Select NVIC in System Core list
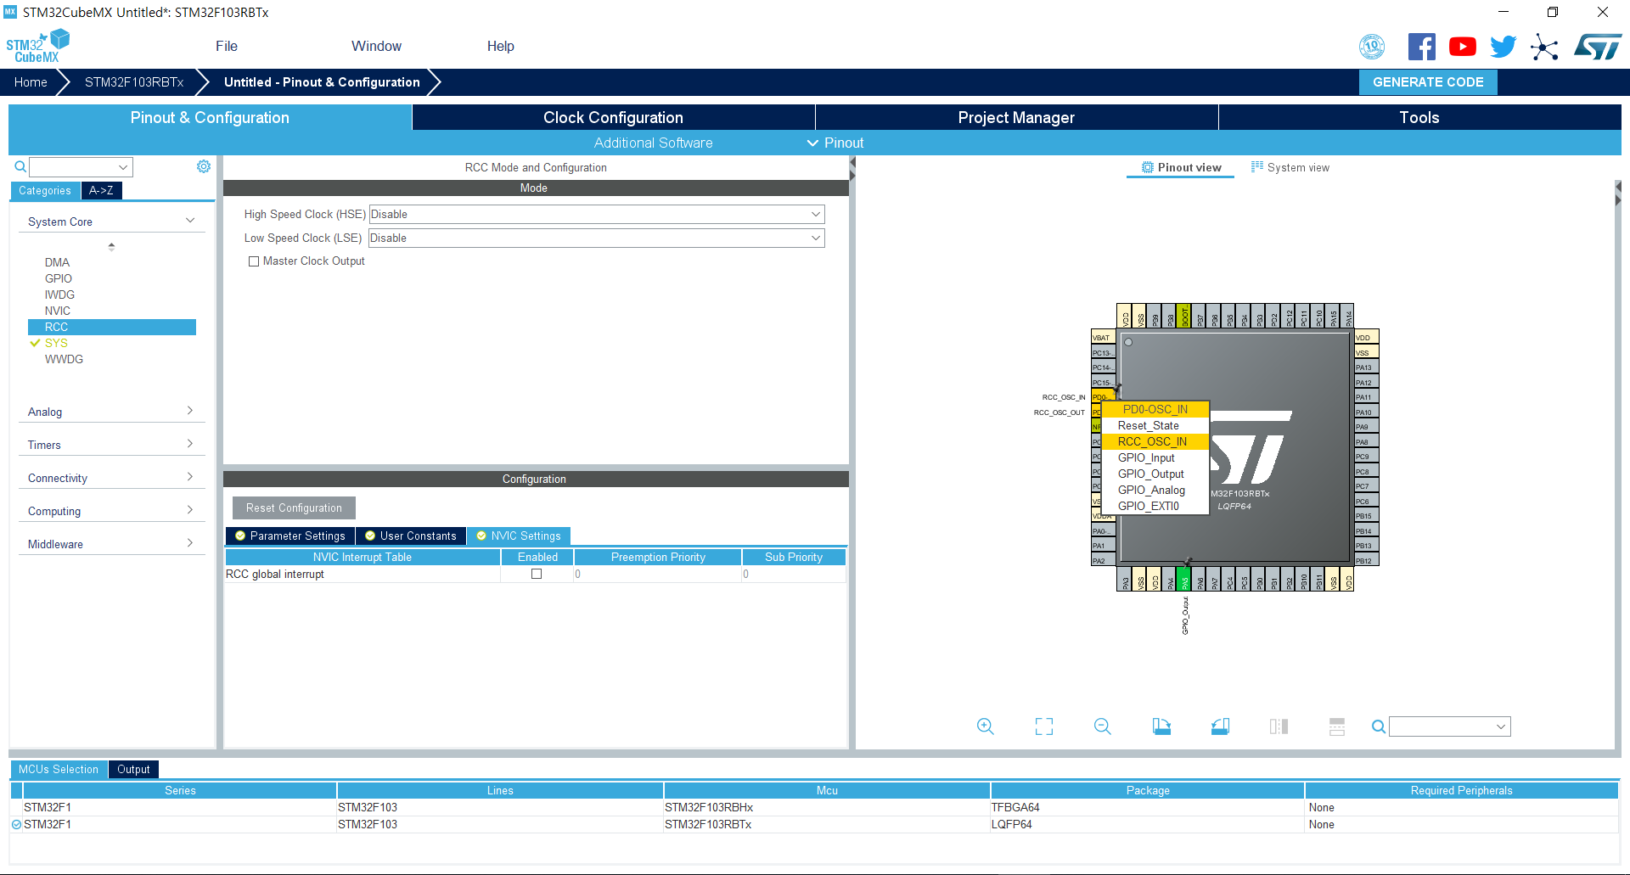The width and height of the screenshot is (1630, 875). [57, 311]
